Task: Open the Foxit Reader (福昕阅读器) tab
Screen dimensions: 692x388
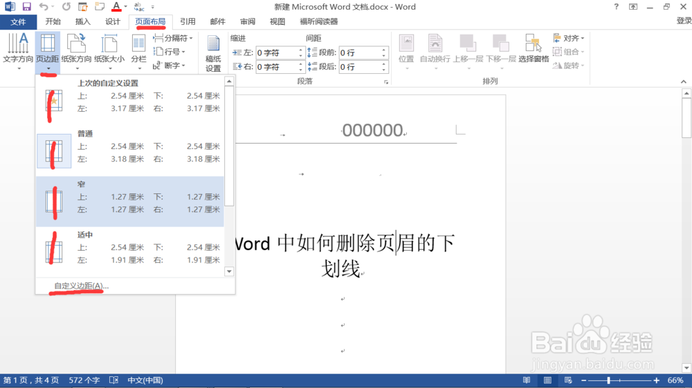Action: (318, 21)
